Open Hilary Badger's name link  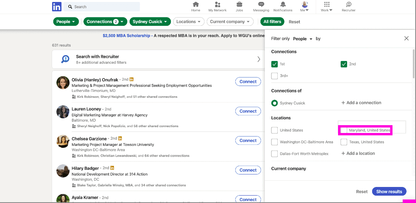pyautogui.click(x=85, y=168)
